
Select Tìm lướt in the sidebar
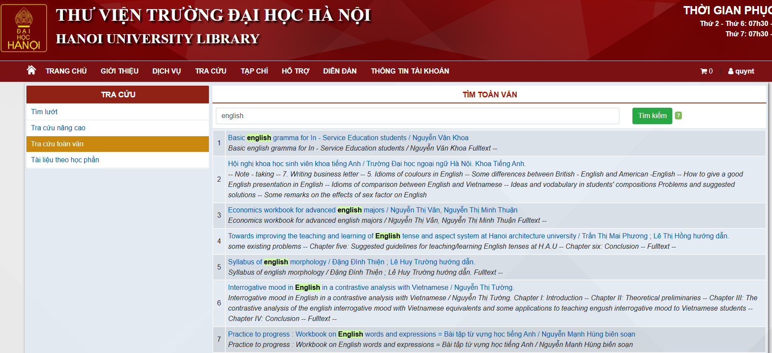click(44, 112)
